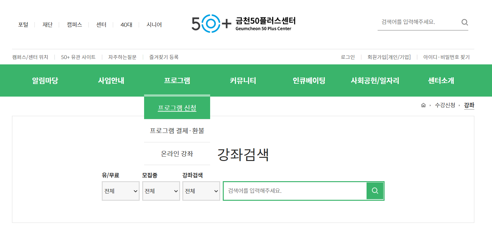Open the 알림마당 main menu
This screenshot has height=232, width=492.
point(45,80)
